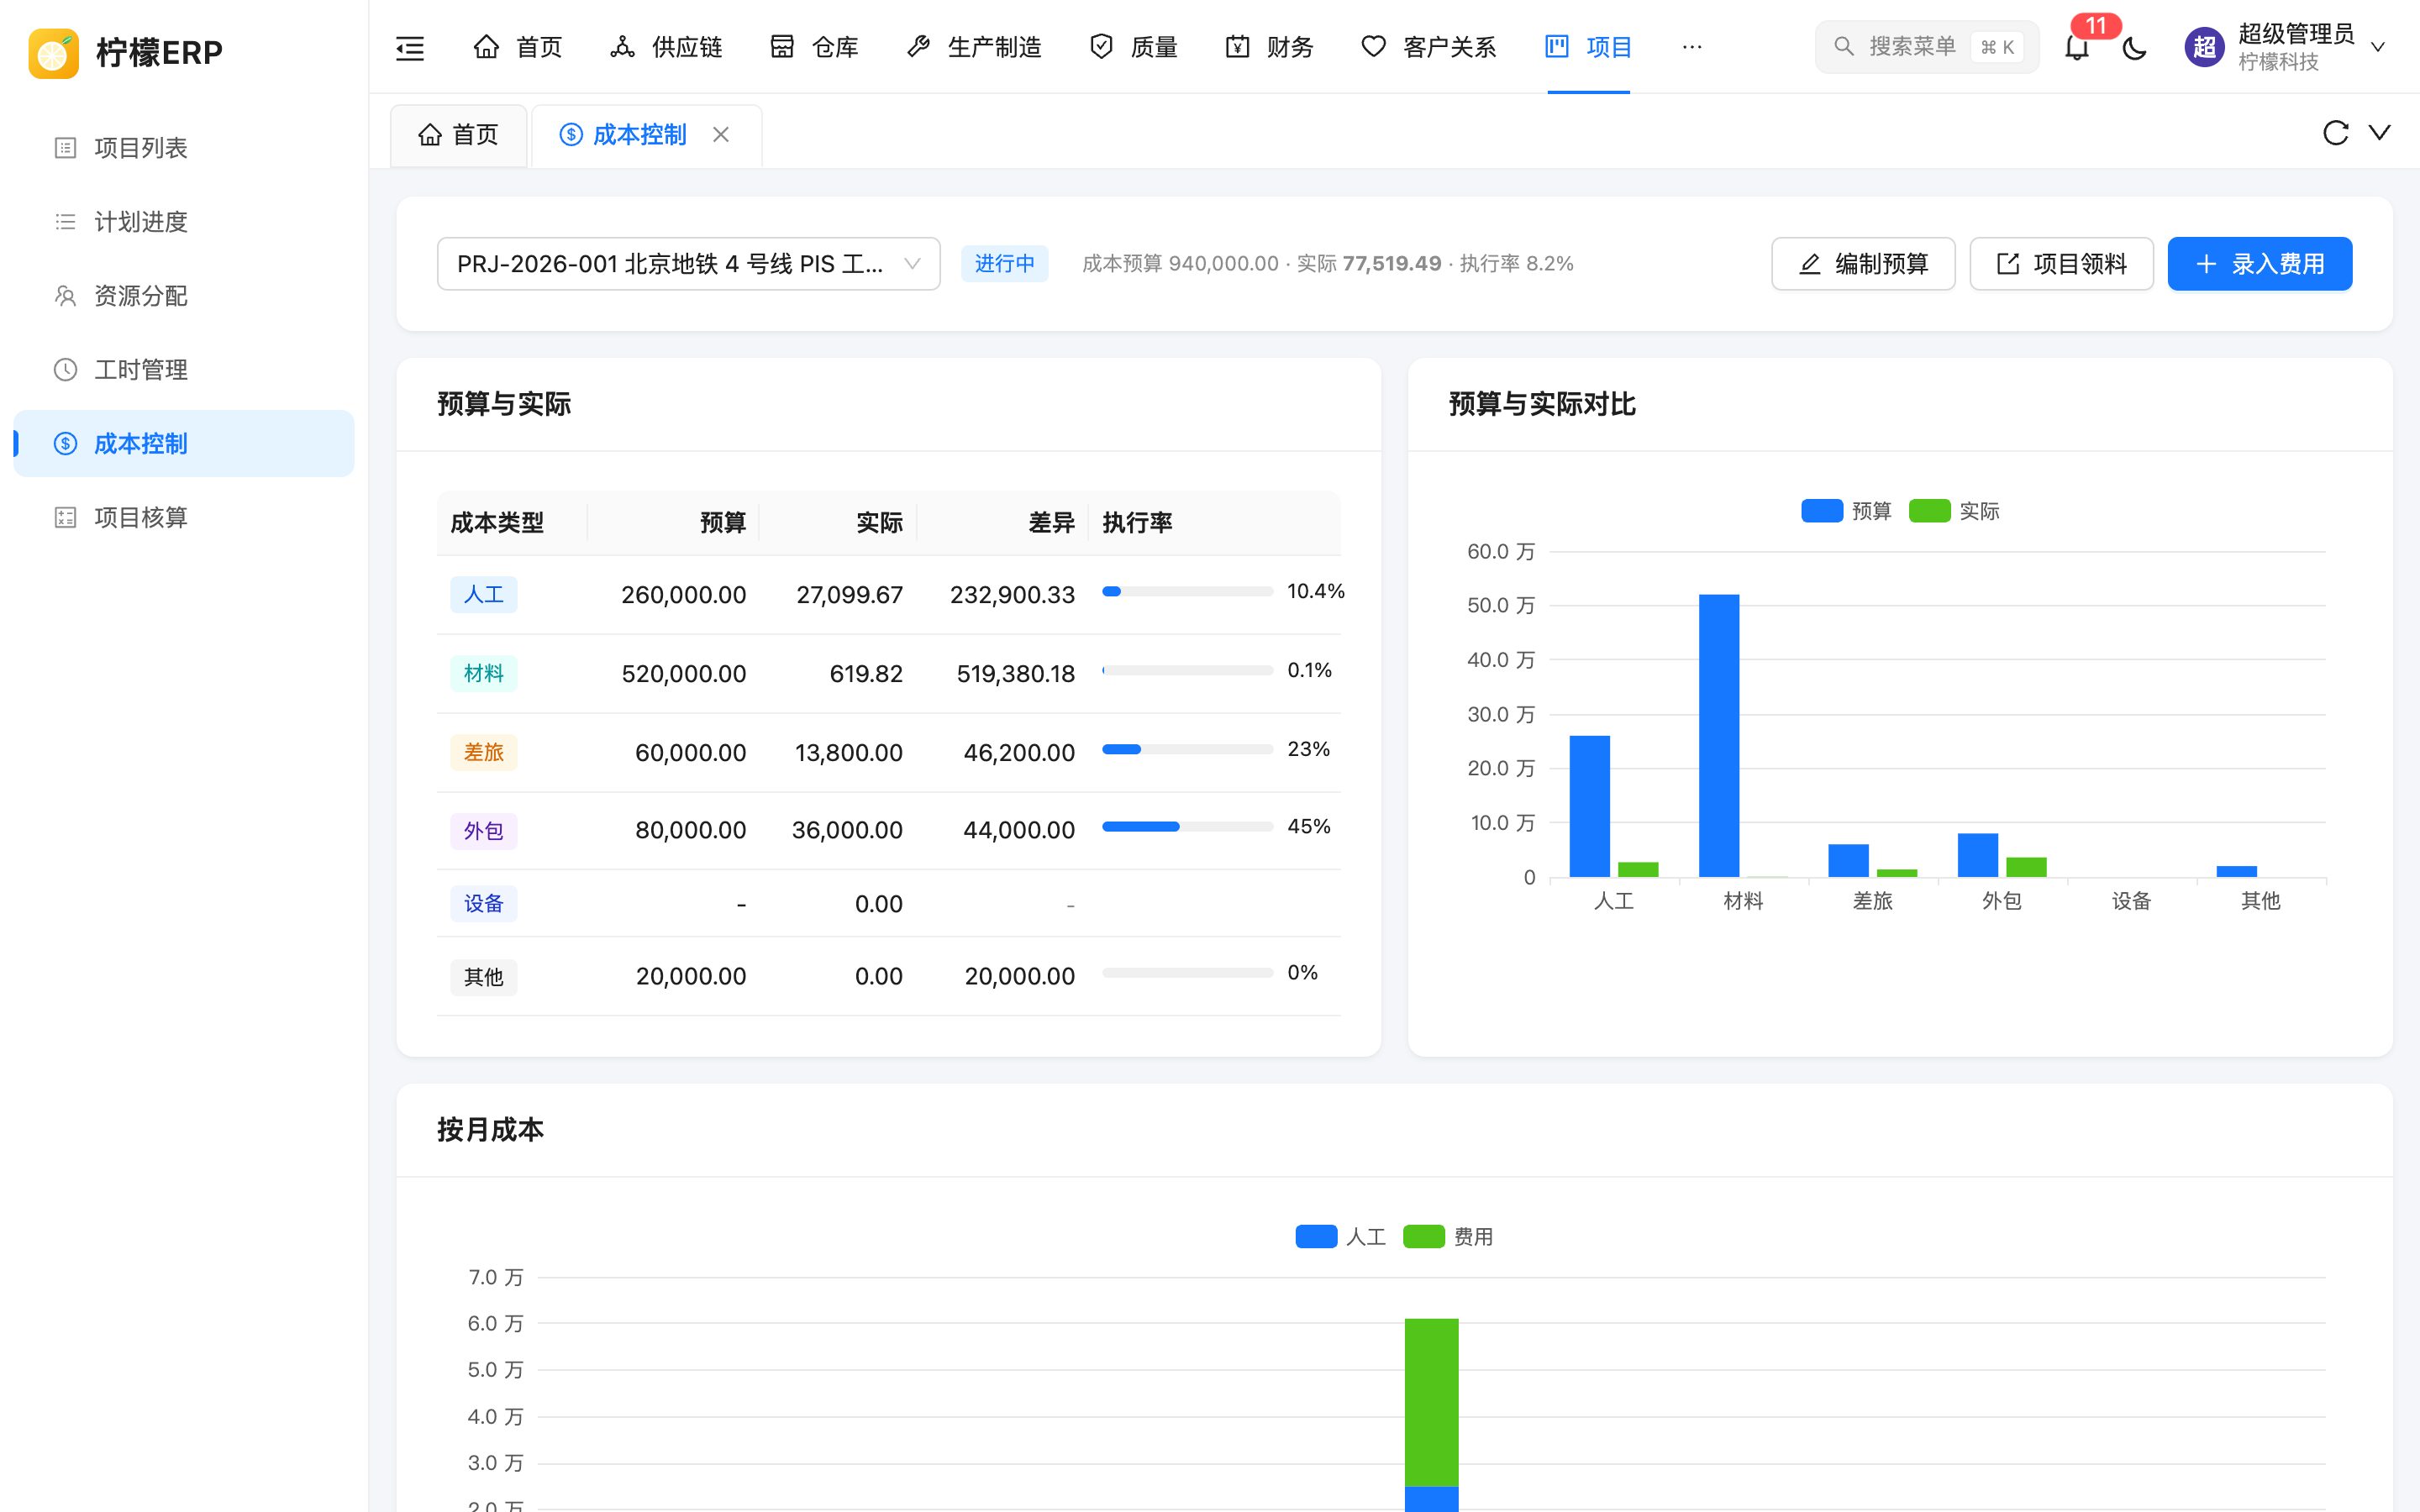
Task: Click the 设备 cost type tag
Action: [x=483, y=904]
